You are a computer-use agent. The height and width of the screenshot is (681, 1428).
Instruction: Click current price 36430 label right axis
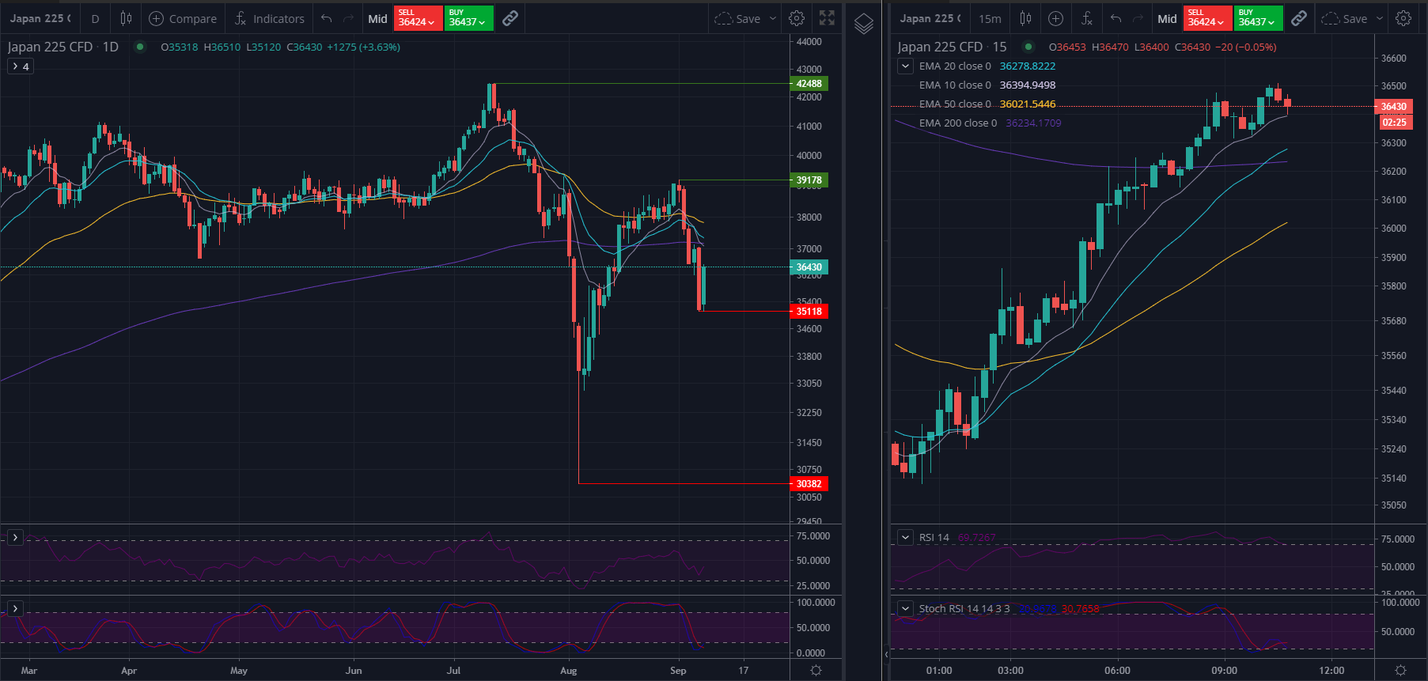click(1393, 107)
